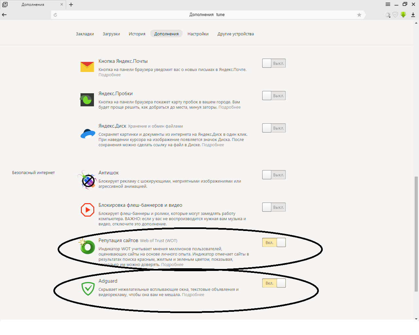Click the Антишок extension icon

click(x=87, y=180)
